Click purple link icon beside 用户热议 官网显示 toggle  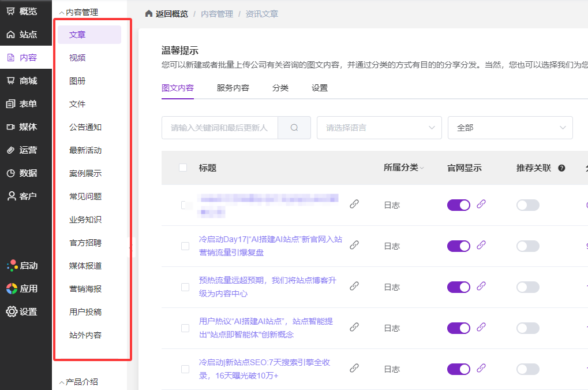tap(481, 327)
